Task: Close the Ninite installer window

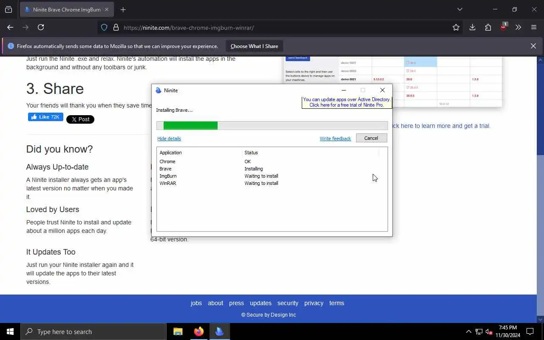Action: pyautogui.click(x=382, y=90)
